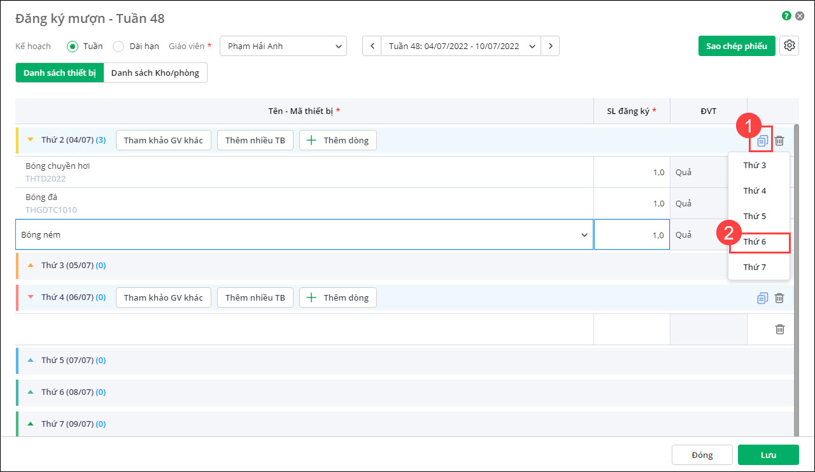Click the quantity field for Bóng ném

632,235
